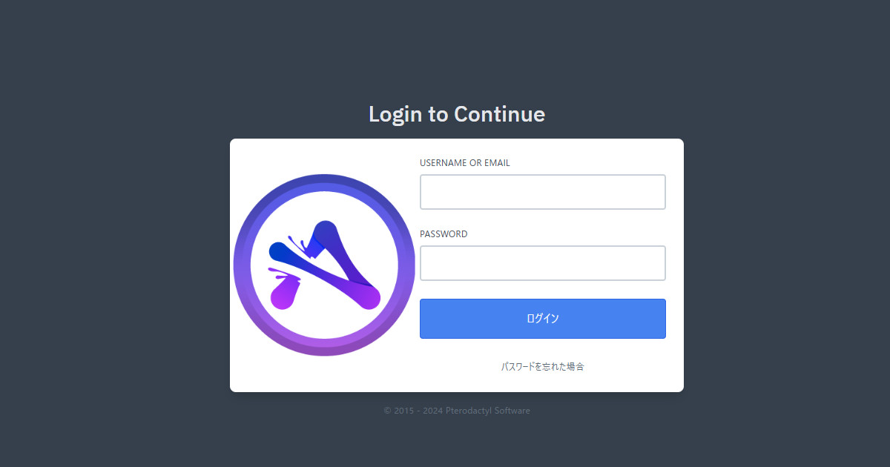
Task: Click the circular purple panel logo
Action: pos(324,265)
